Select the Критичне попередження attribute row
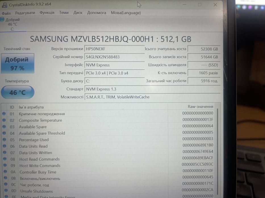This screenshot has width=265, height=198. [108, 114]
